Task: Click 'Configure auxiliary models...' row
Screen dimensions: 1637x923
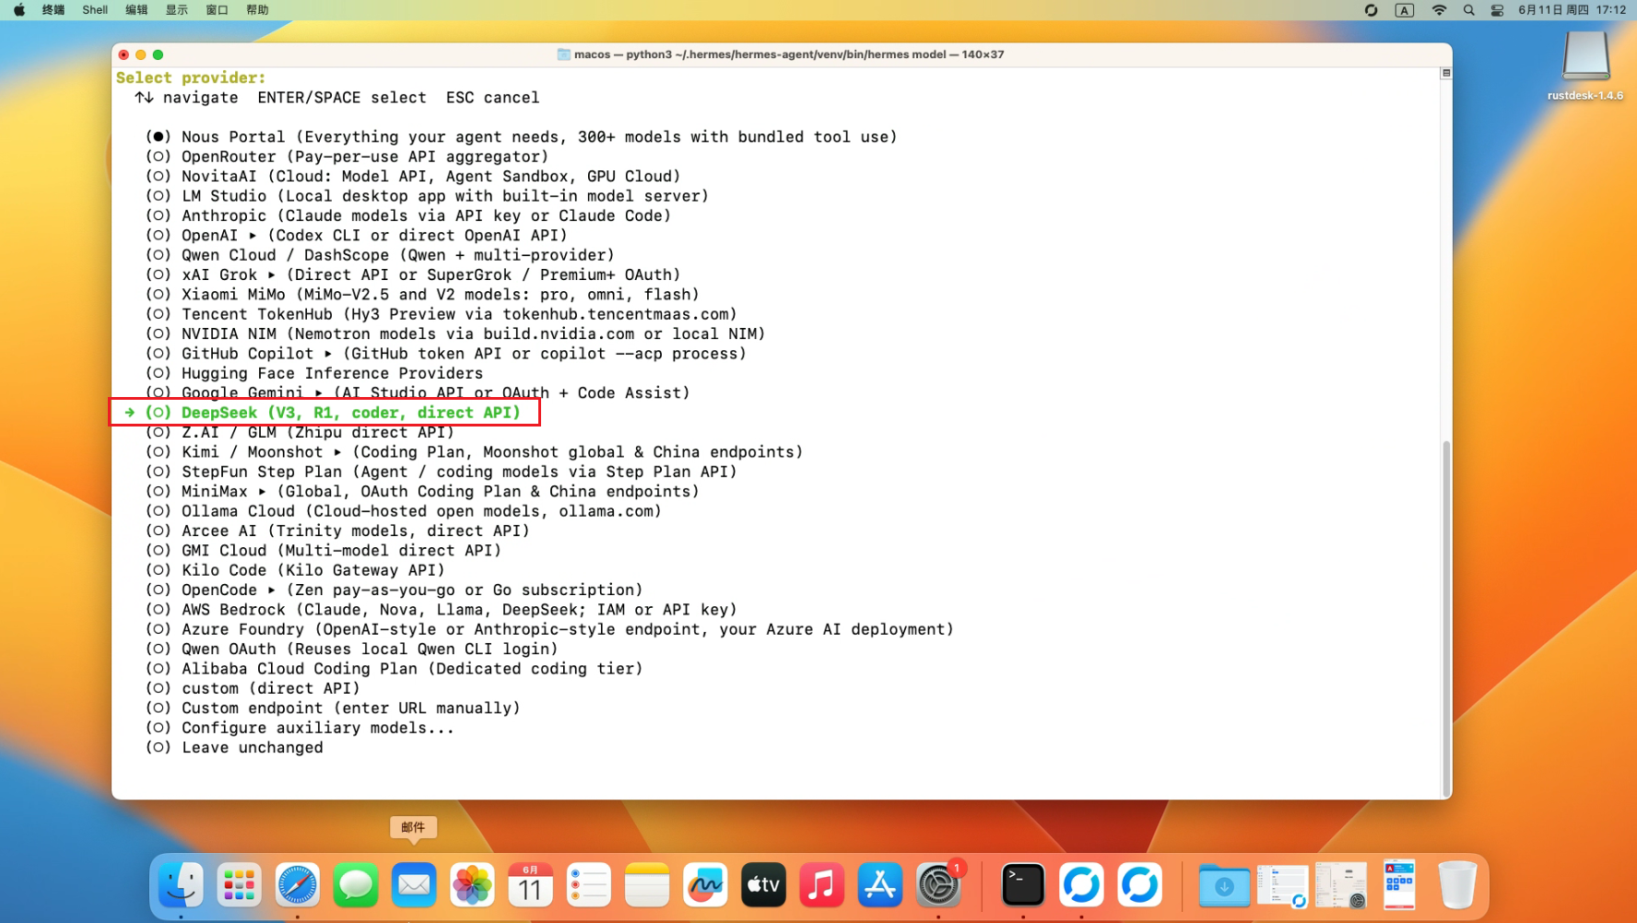Action: click(300, 728)
